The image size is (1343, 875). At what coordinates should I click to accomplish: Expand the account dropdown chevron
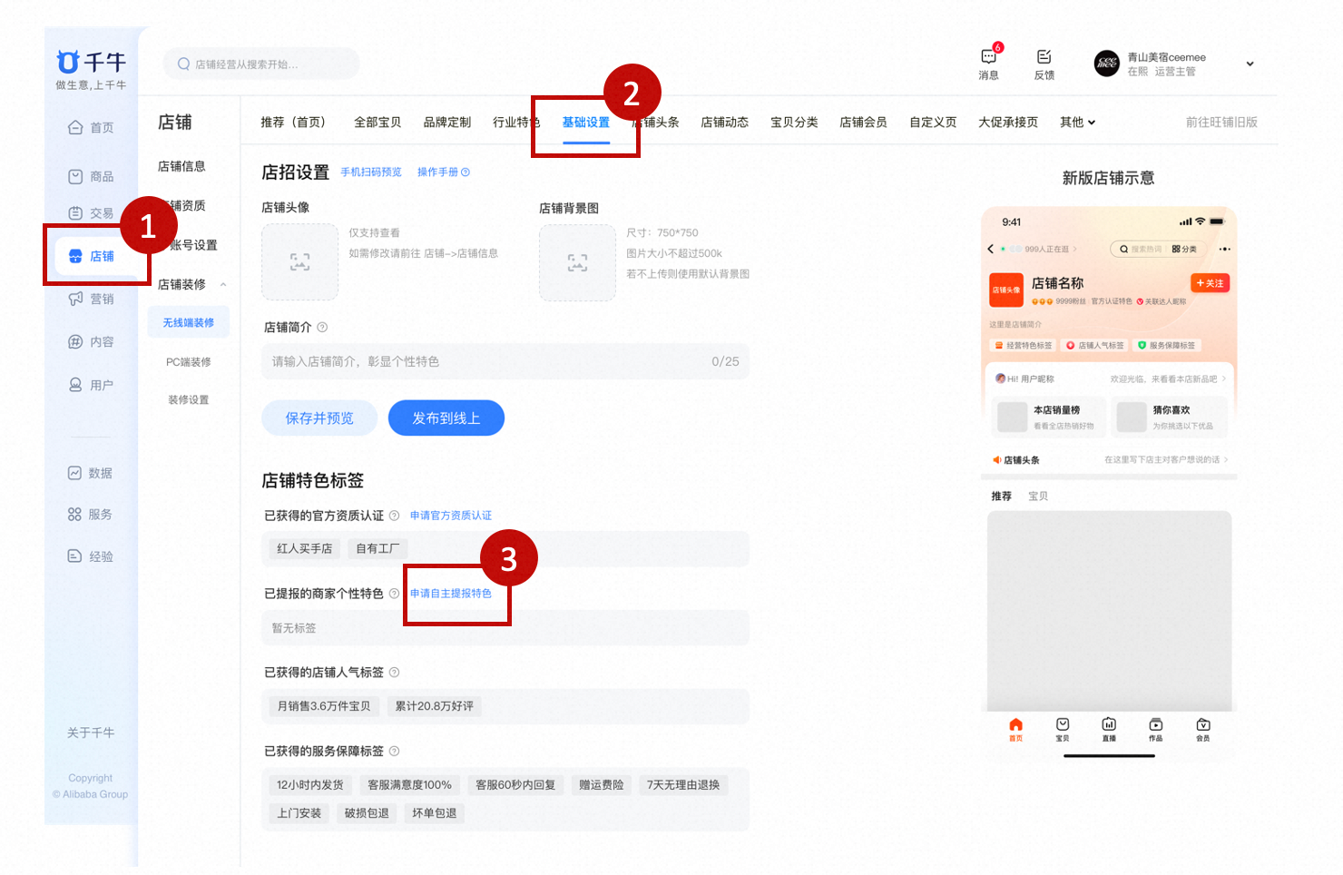(x=1250, y=64)
